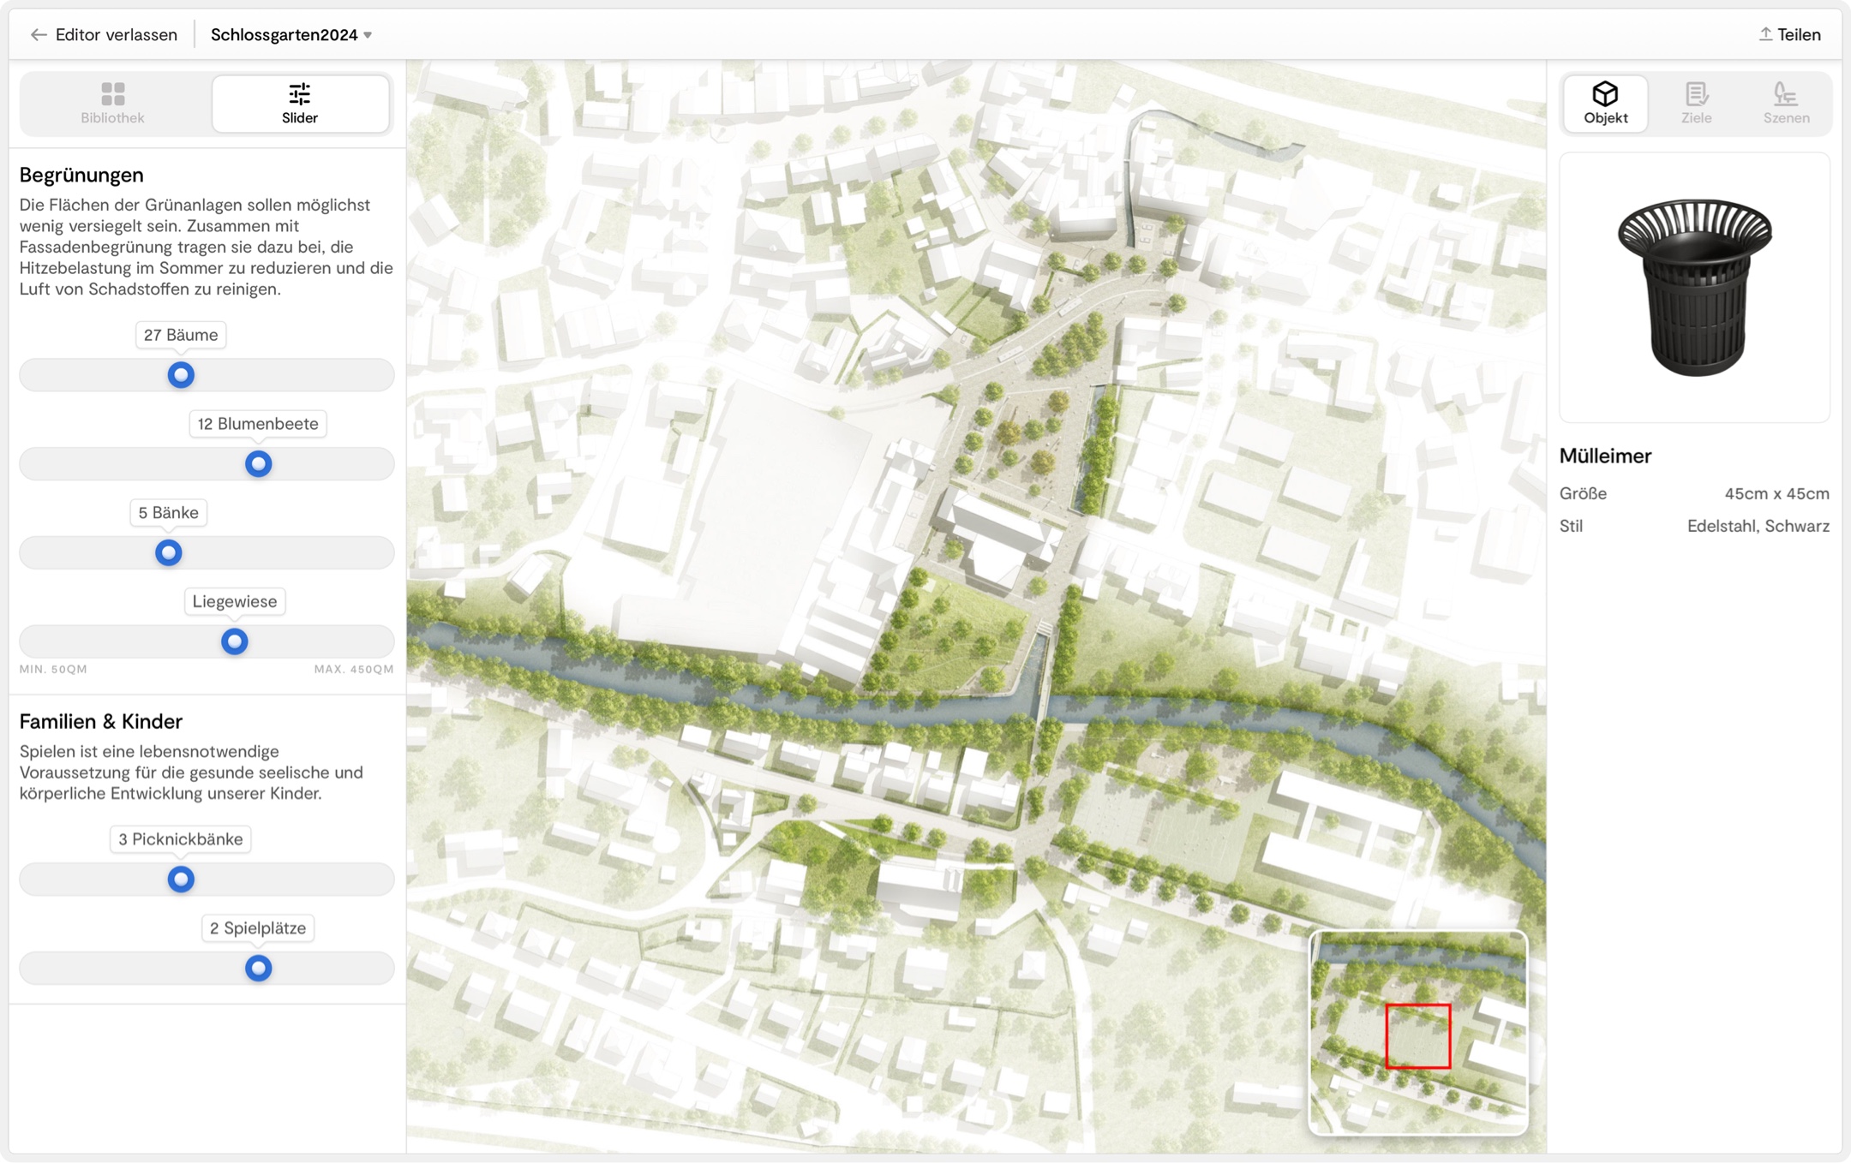
Task: Click the 12 Blumenbeete slider knob
Action: tap(258, 464)
